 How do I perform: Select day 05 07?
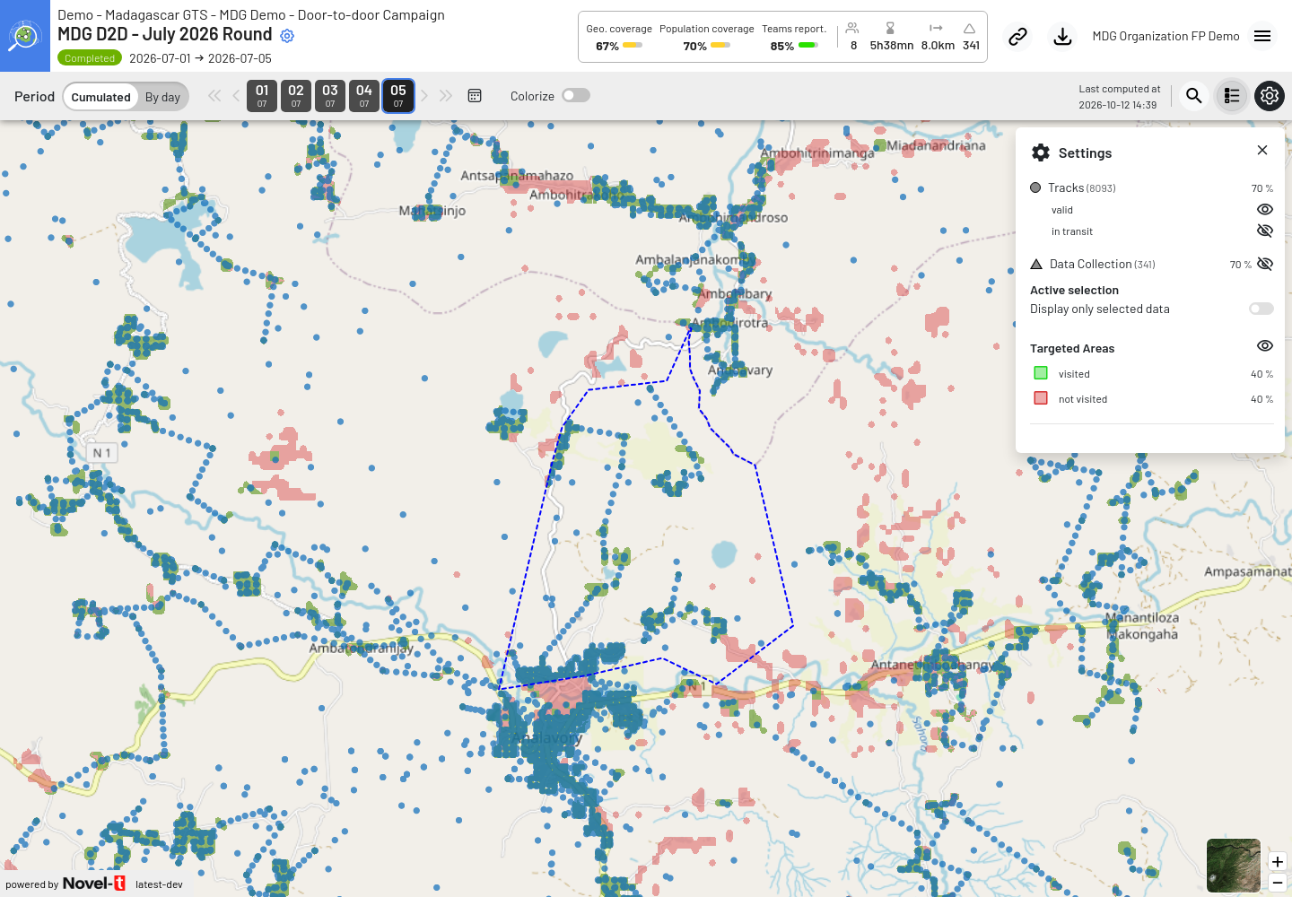[x=398, y=96]
